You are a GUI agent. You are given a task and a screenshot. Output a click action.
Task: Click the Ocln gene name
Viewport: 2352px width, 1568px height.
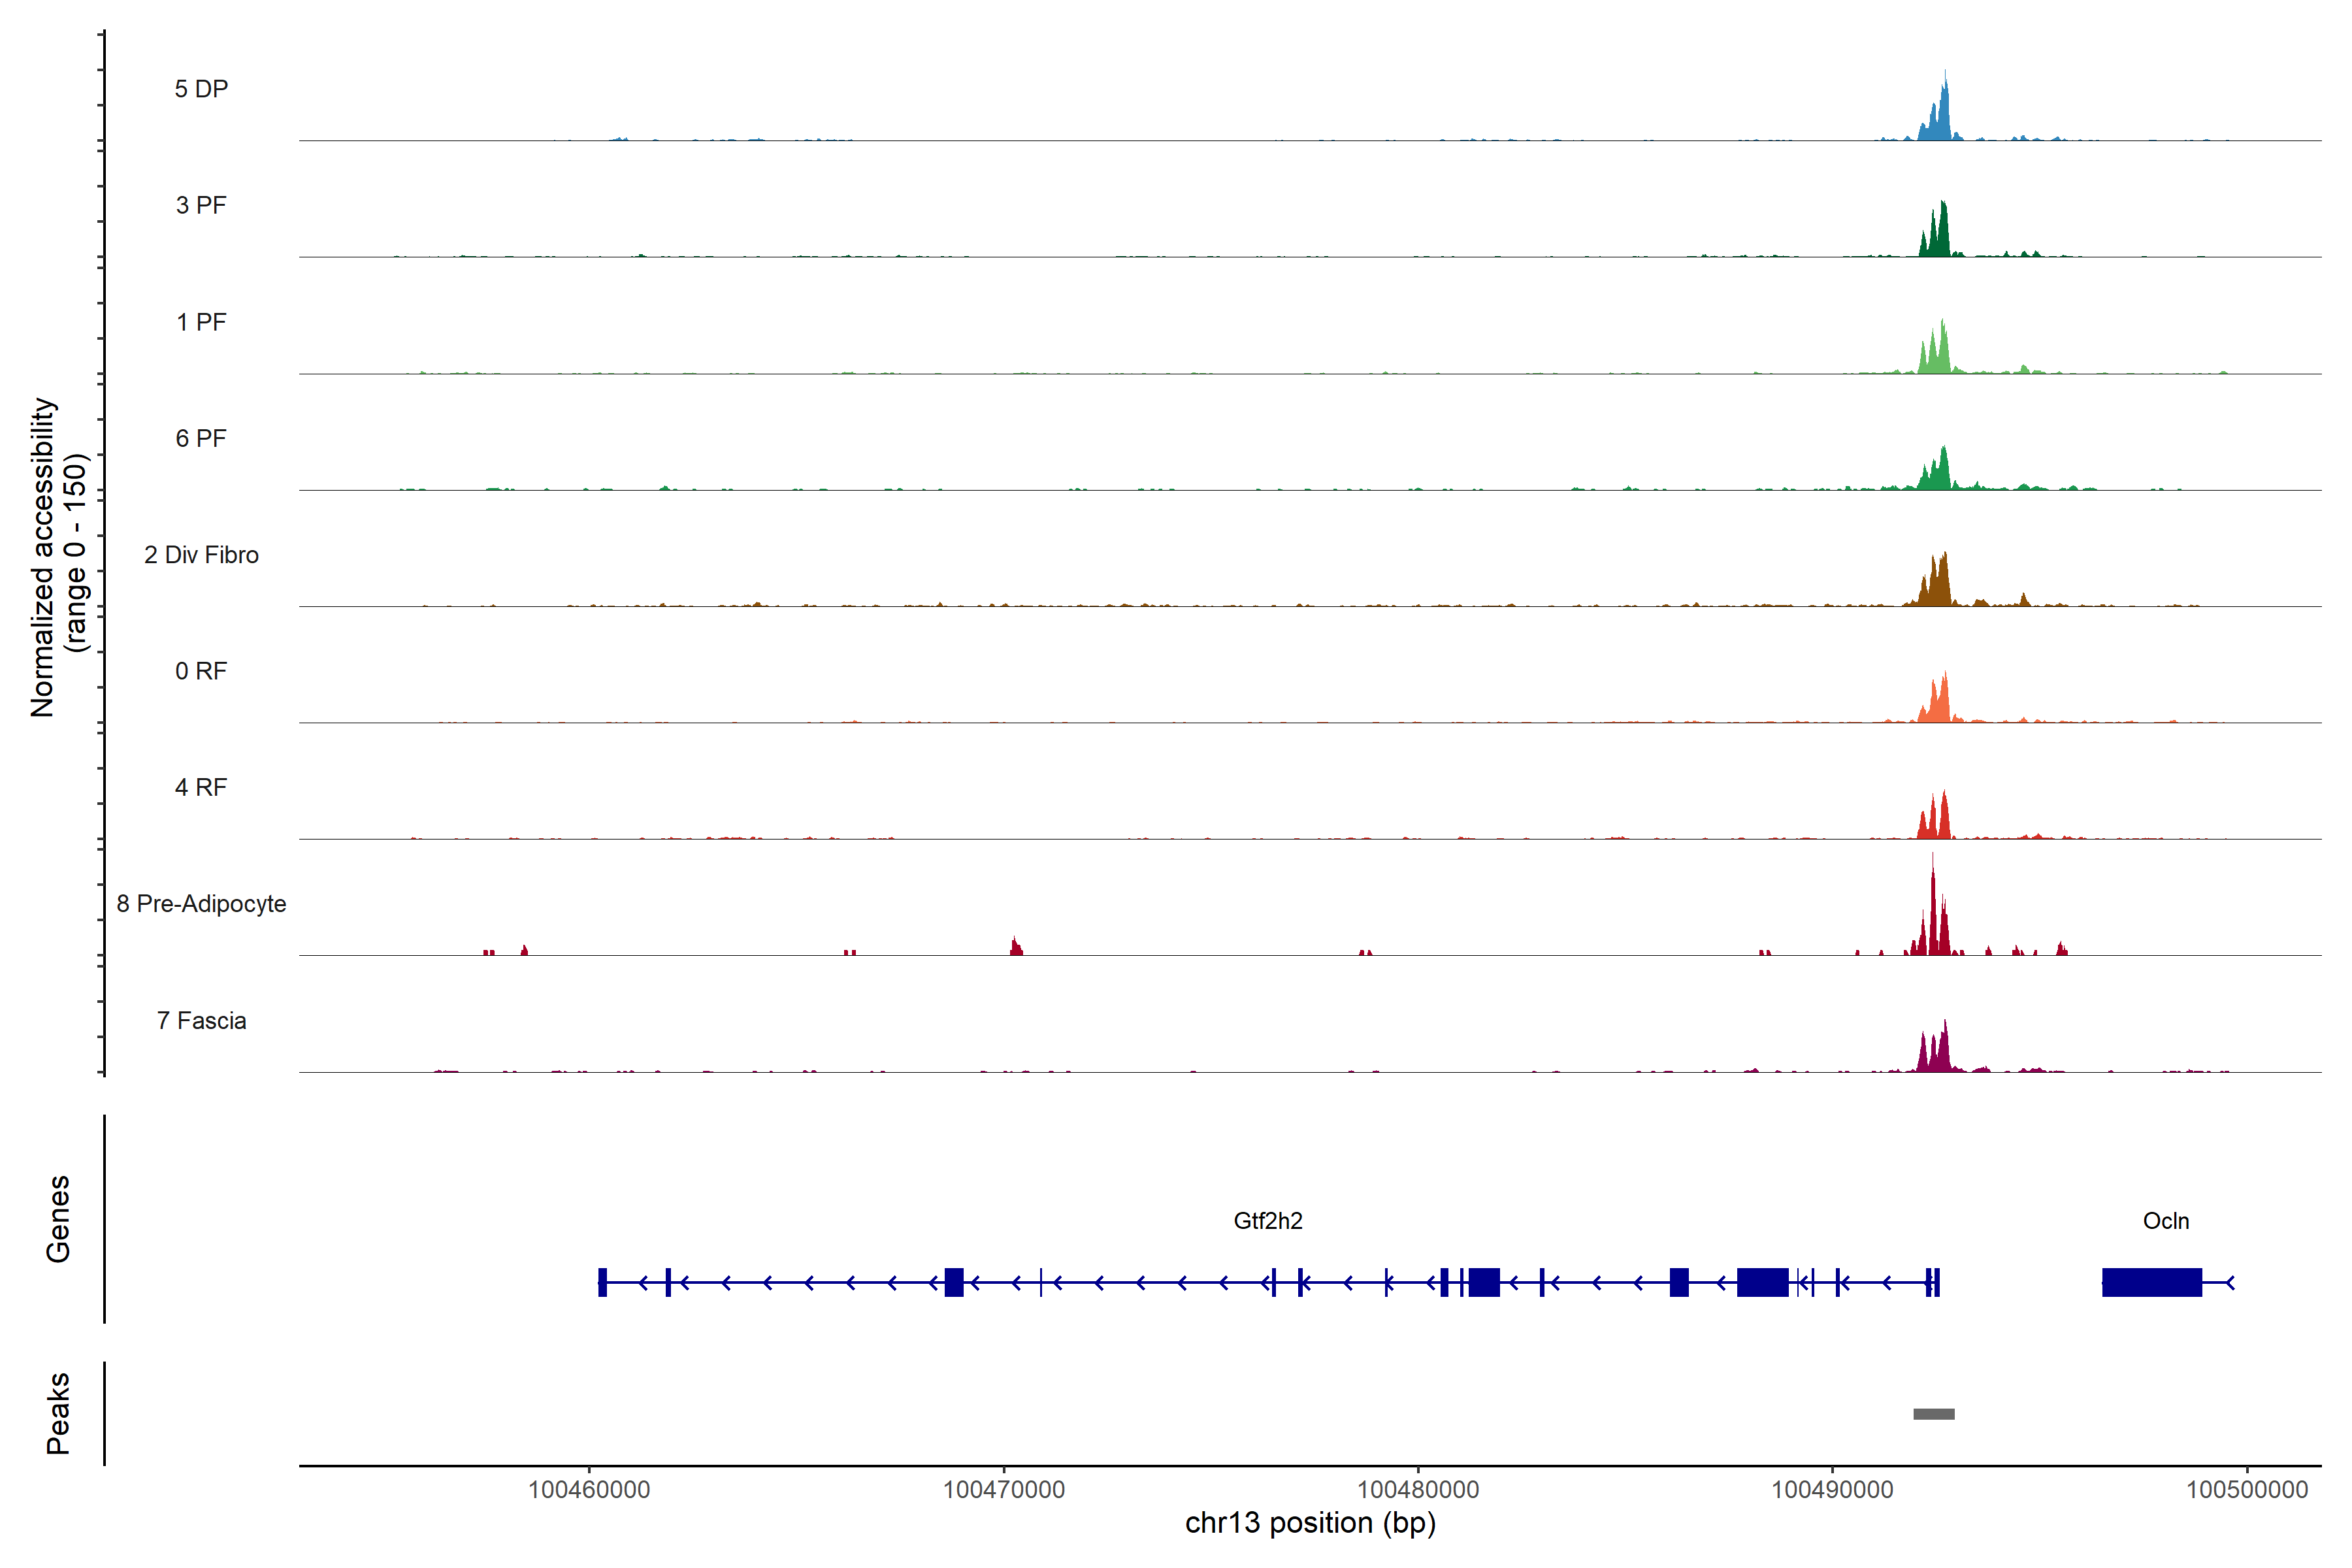[x=2165, y=1221]
